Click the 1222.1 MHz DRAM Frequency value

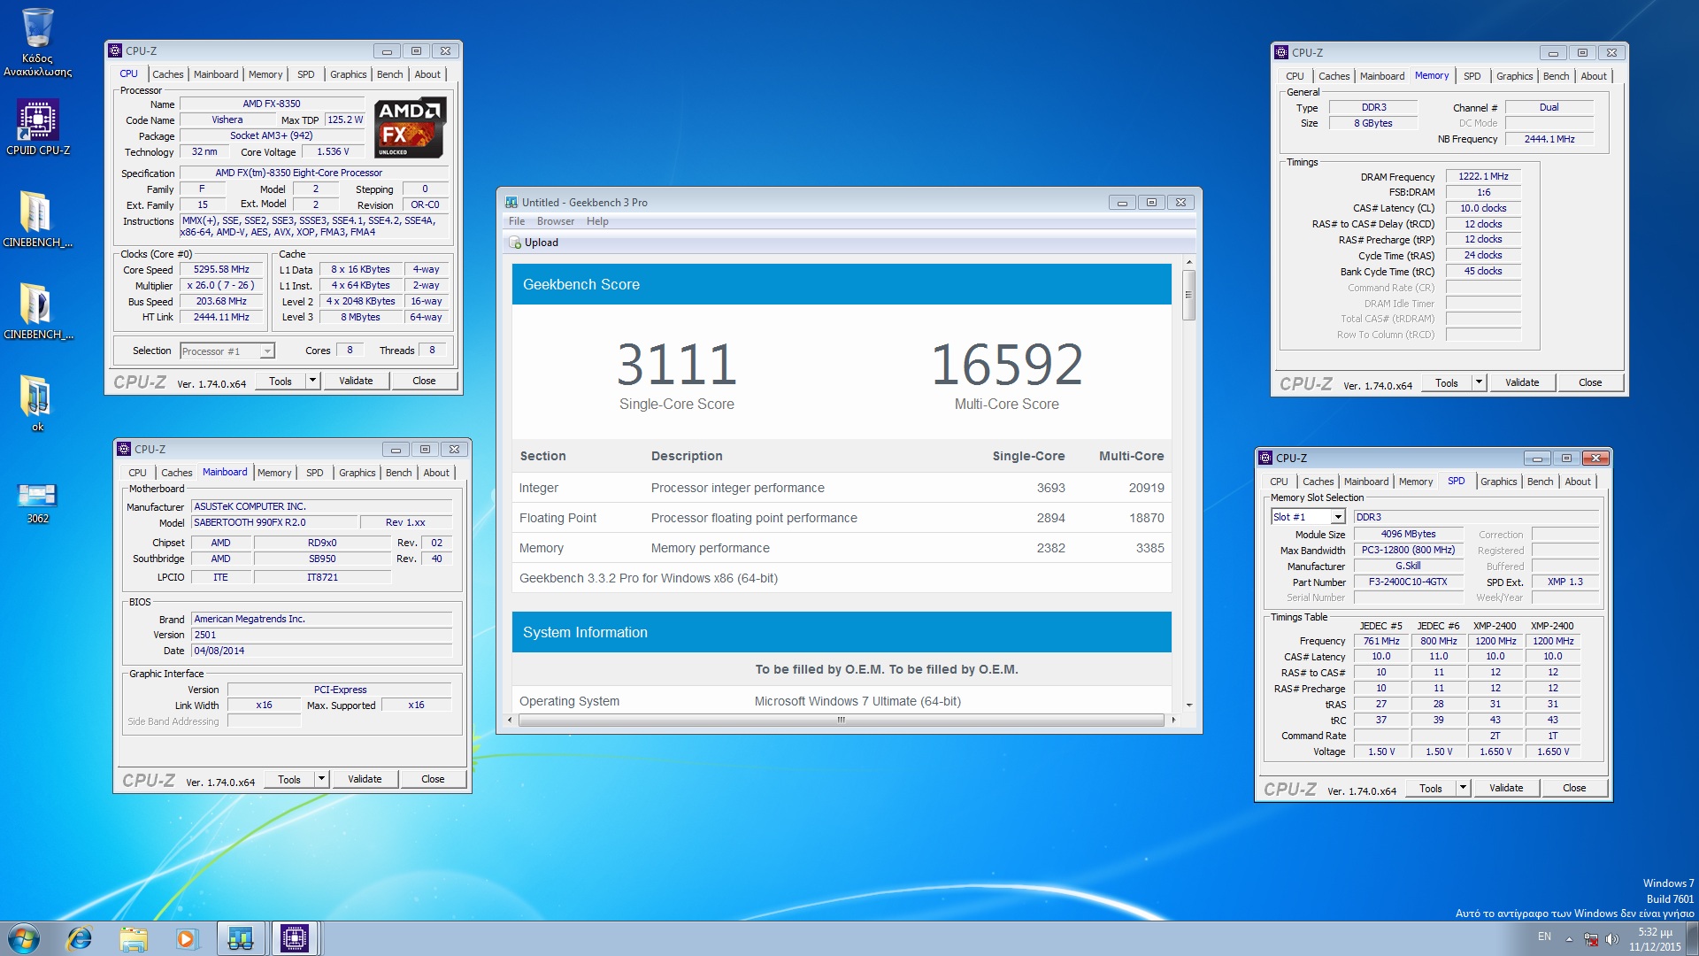[1483, 176]
